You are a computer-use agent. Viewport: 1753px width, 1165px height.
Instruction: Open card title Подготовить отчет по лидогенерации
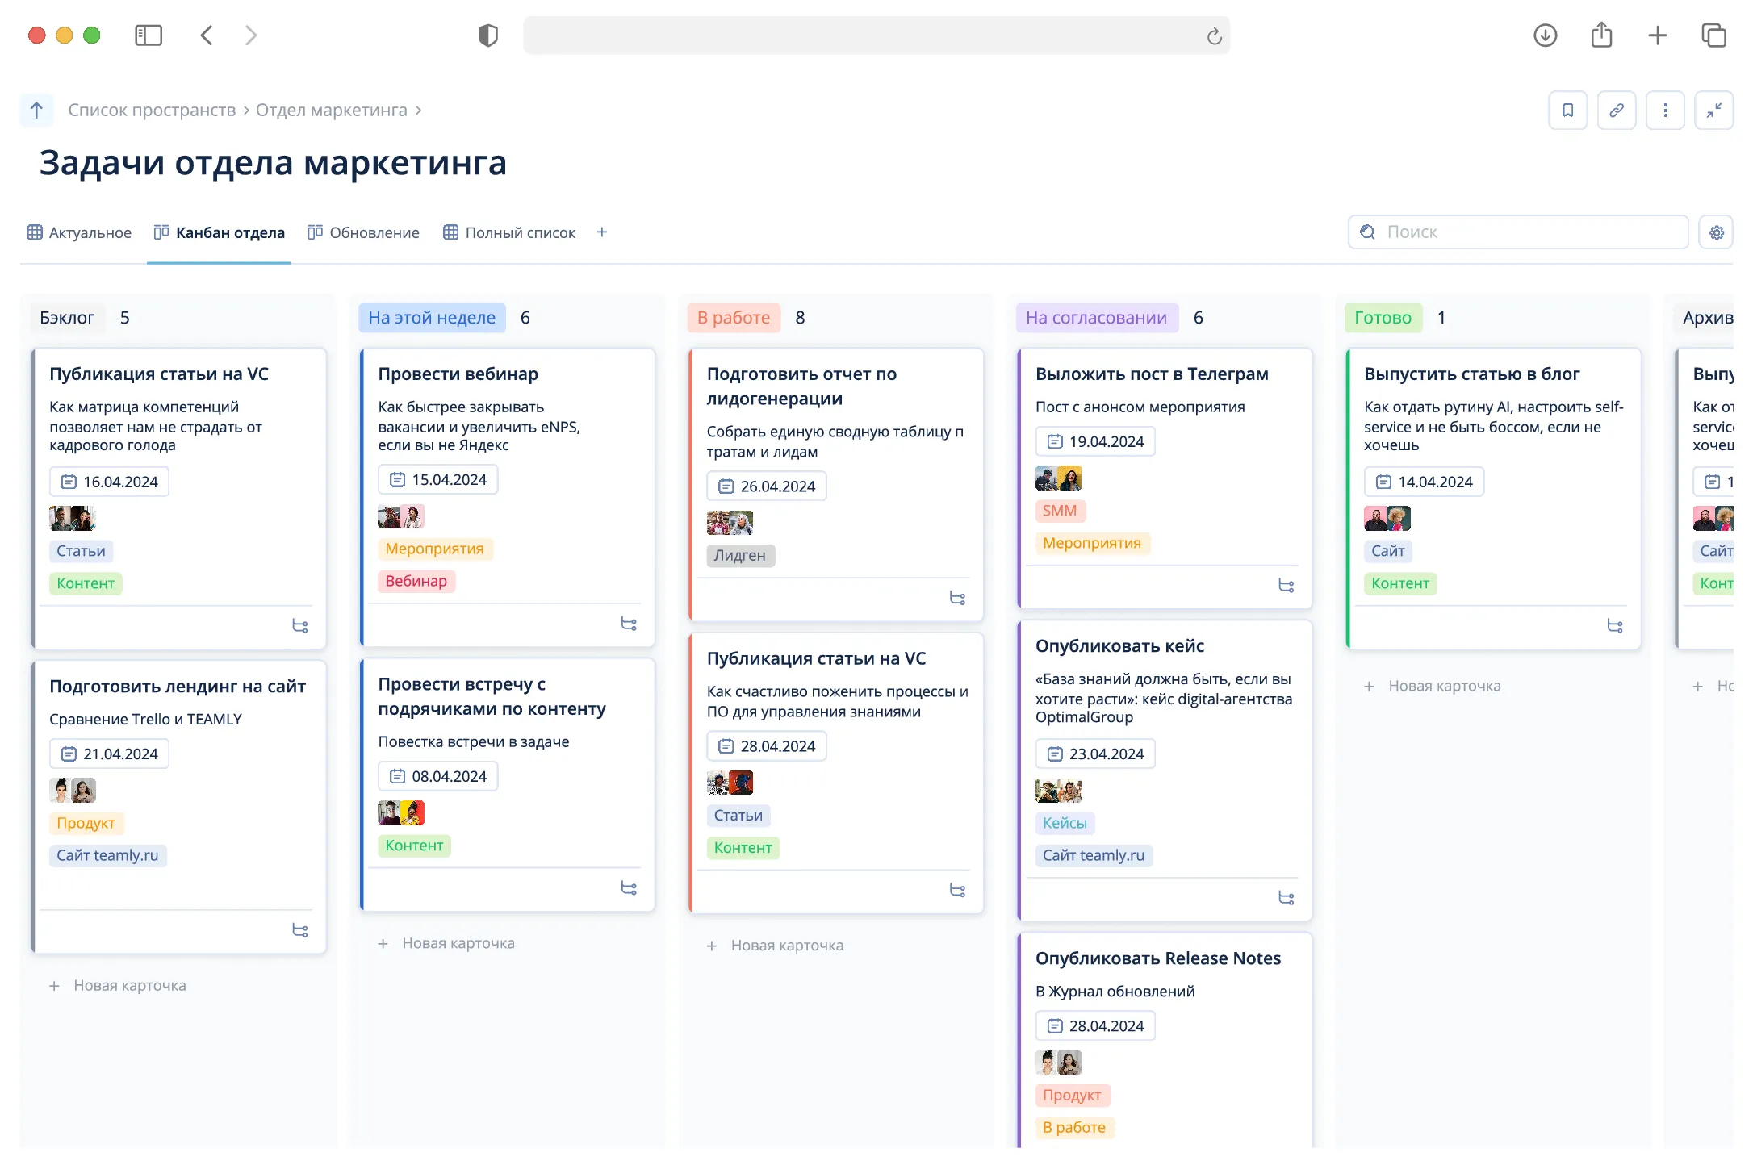coord(801,386)
